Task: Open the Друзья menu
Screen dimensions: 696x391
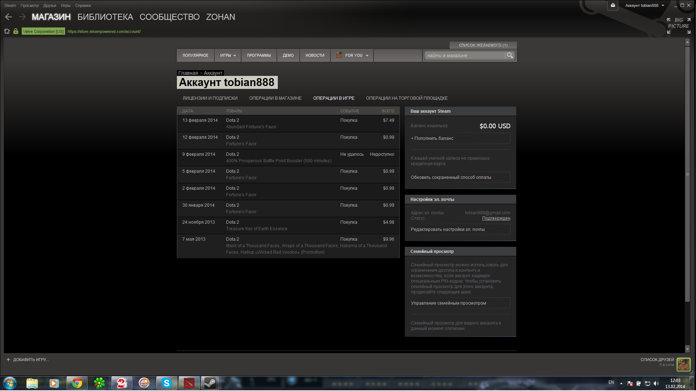Action: 50,5
